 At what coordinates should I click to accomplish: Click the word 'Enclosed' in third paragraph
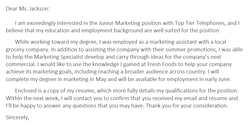(x=25, y=91)
